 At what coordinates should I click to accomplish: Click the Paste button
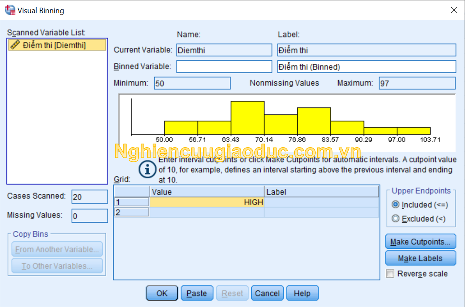[x=197, y=293]
